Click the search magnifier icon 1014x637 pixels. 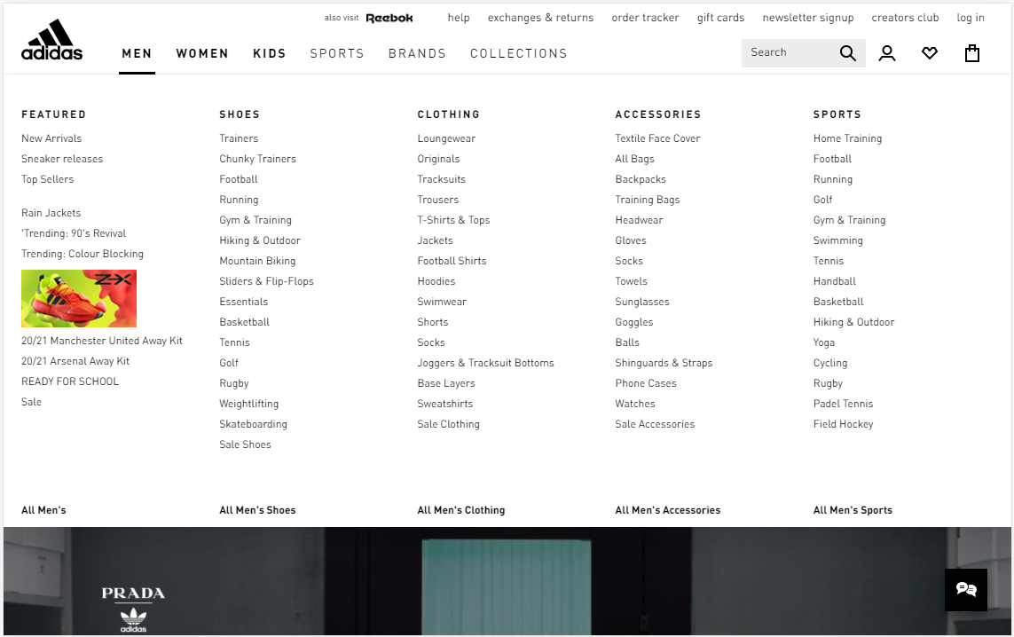pyautogui.click(x=848, y=53)
